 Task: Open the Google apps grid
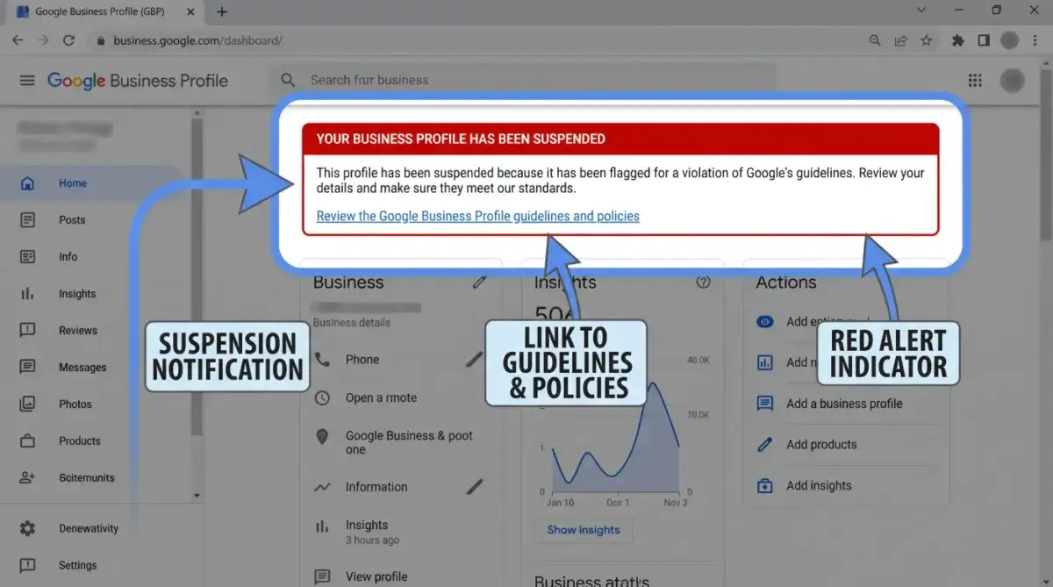[975, 80]
